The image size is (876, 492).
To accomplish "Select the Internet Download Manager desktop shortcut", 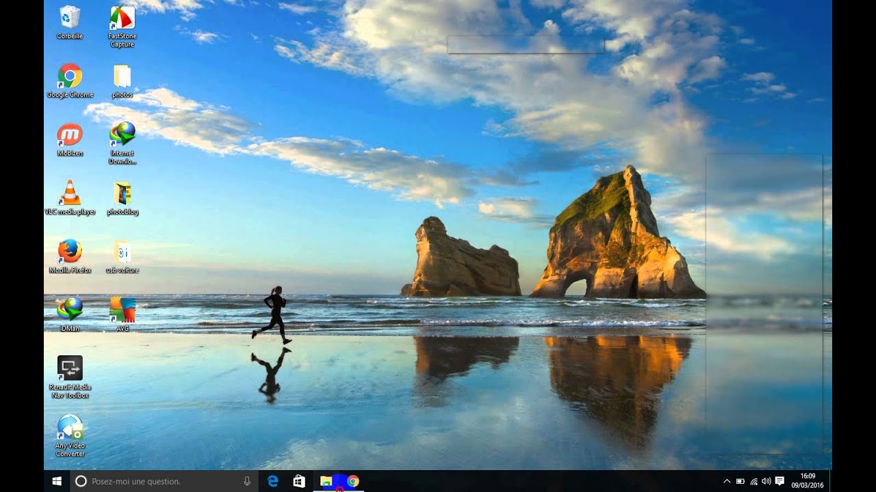I will tap(122, 143).
